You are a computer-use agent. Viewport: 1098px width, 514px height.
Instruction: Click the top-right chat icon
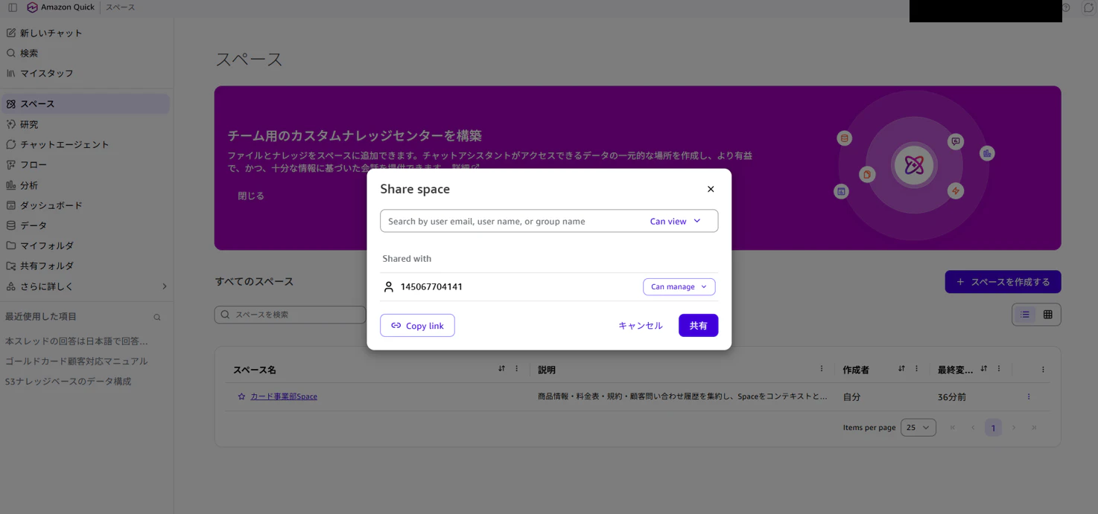[1088, 7]
